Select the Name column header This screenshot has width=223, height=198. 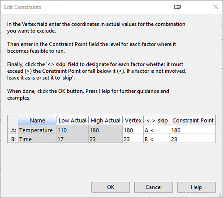pyautogui.click(x=37, y=121)
